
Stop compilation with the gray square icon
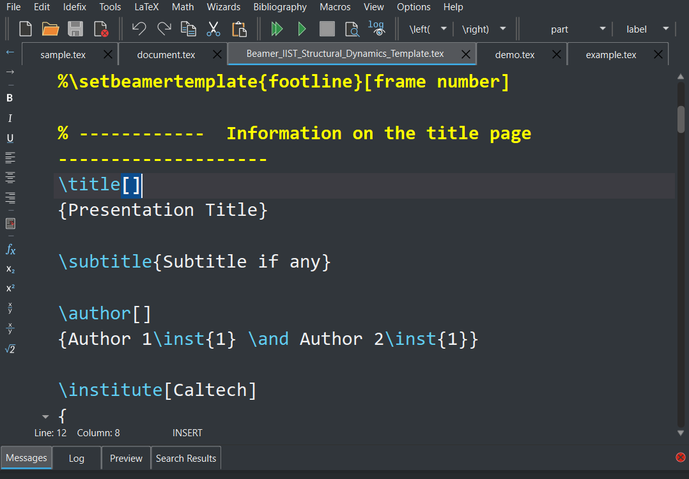coord(327,29)
